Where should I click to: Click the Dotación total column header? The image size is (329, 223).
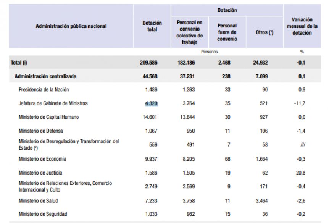[152, 26]
